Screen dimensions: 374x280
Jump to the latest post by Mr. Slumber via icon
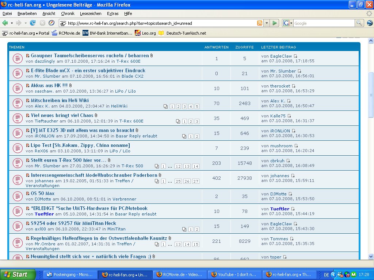click(299, 71)
